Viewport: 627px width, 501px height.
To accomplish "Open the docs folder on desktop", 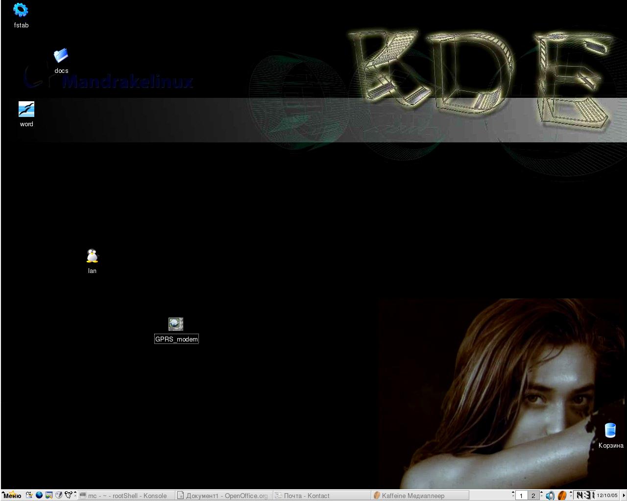I will click(61, 56).
